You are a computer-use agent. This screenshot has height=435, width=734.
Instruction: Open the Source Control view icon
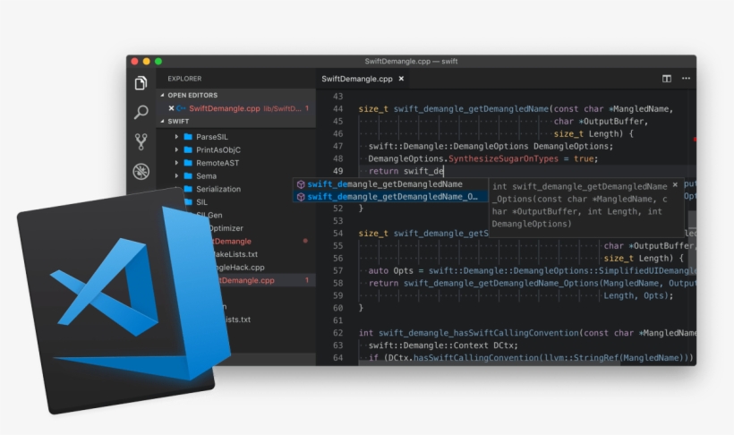click(x=141, y=141)
